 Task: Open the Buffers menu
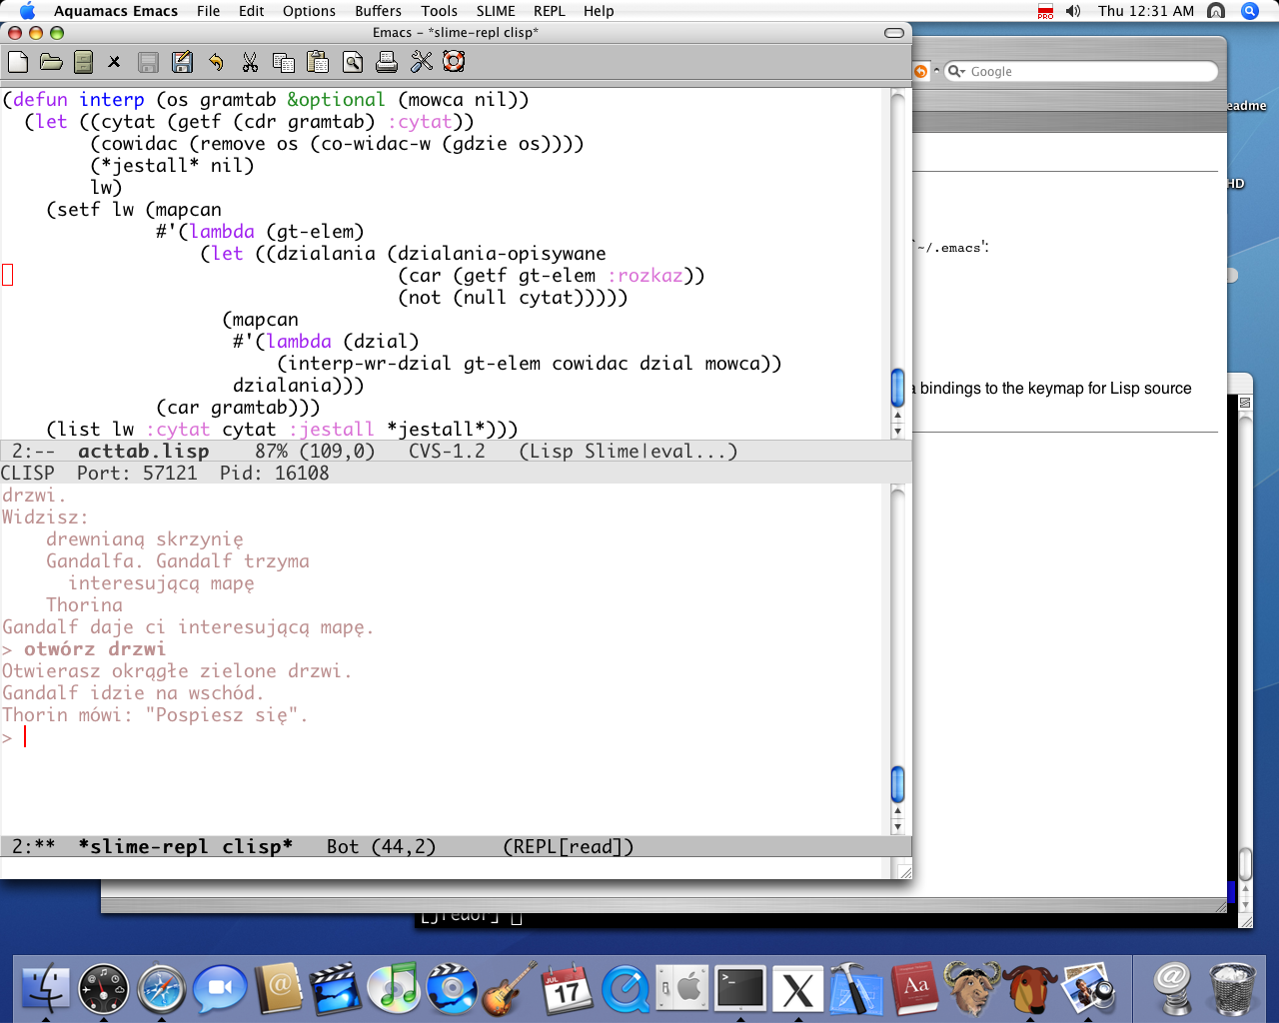(378, 11)
